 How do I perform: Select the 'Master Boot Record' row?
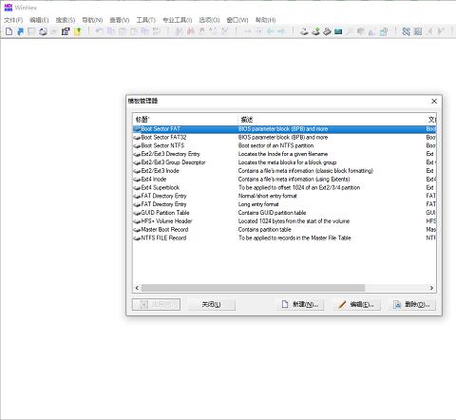(x=284, y=229)
